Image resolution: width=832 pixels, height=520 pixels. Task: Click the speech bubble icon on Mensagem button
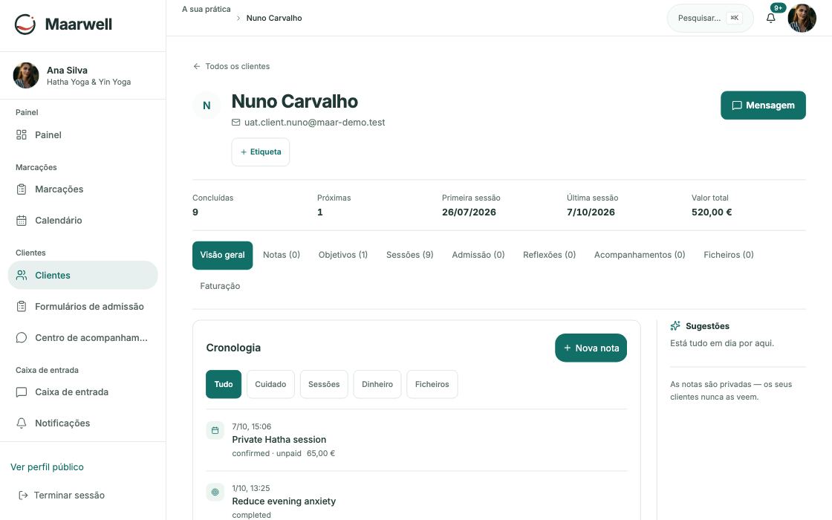pos(736,105)
